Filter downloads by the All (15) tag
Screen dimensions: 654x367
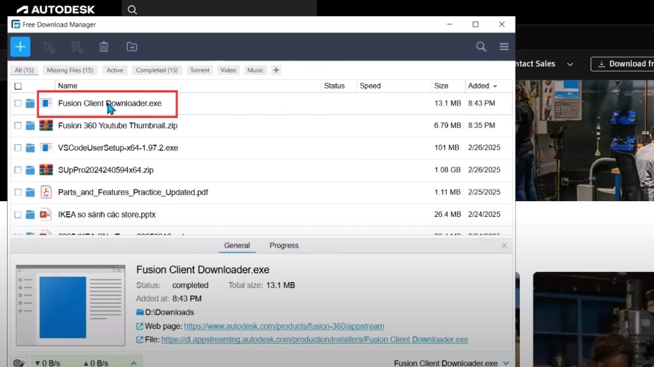click(25, 70)
